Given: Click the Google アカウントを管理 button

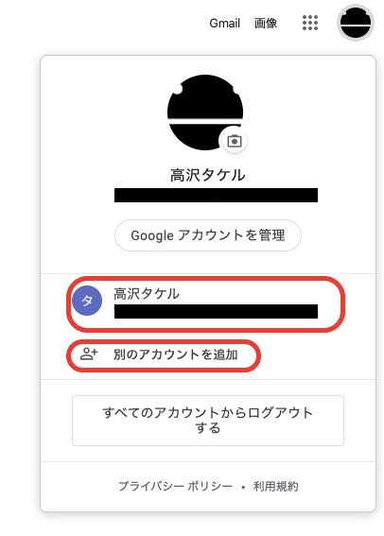Looking at the screenshot, I should coord(208,235).
